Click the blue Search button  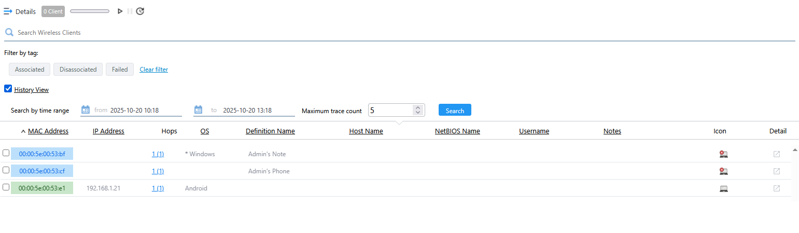pyautogui.click(x=455, y=110)
